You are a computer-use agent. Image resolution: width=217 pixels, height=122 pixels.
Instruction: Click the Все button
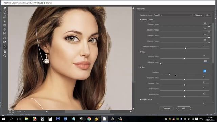click(208, 15)
